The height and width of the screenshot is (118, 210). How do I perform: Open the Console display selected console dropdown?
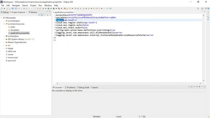point(194,87)
